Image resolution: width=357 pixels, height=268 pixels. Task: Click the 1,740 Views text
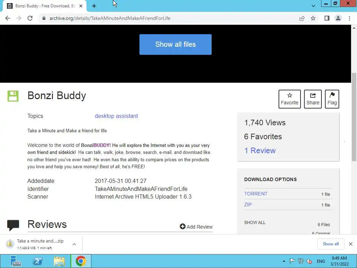coord(265,122)
